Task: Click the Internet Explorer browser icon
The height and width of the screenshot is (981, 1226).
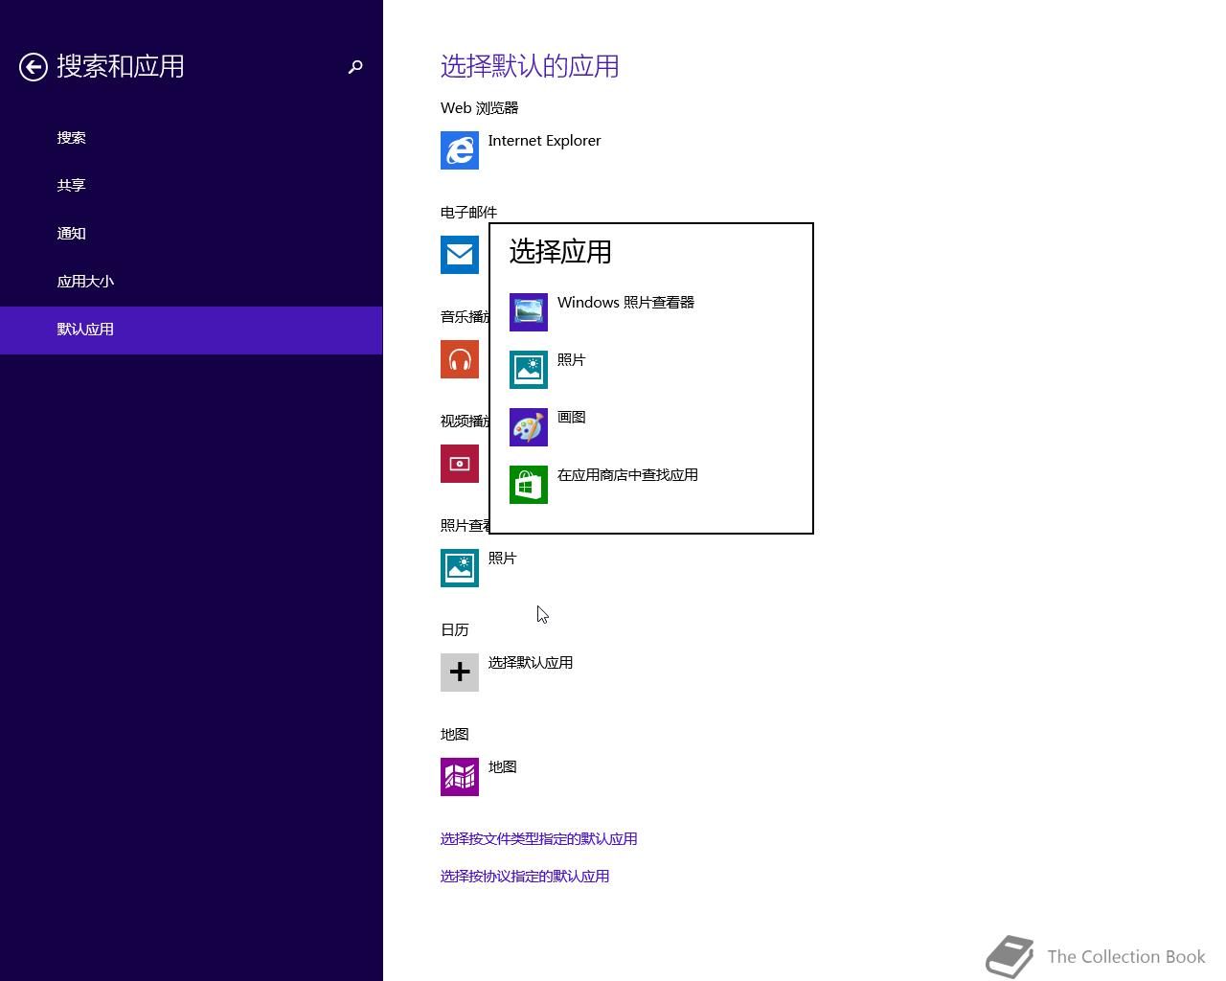Action: [460, 150]
